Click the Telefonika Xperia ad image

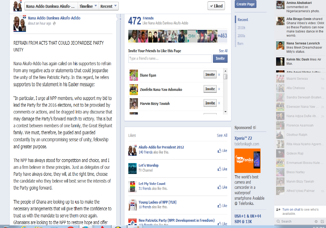pyautogui.click(x=248, y=161)
